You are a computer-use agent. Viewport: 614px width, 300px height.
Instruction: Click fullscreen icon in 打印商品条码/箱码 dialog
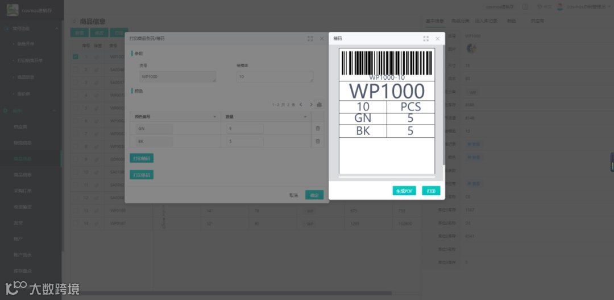(x=310, y=39)
